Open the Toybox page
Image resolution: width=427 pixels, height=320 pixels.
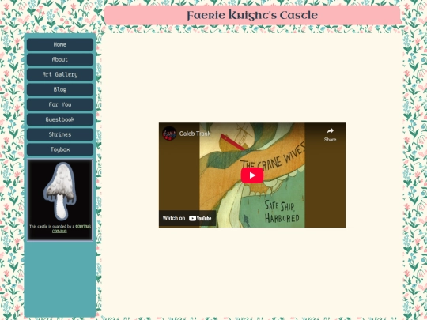(x=60, y=149)
